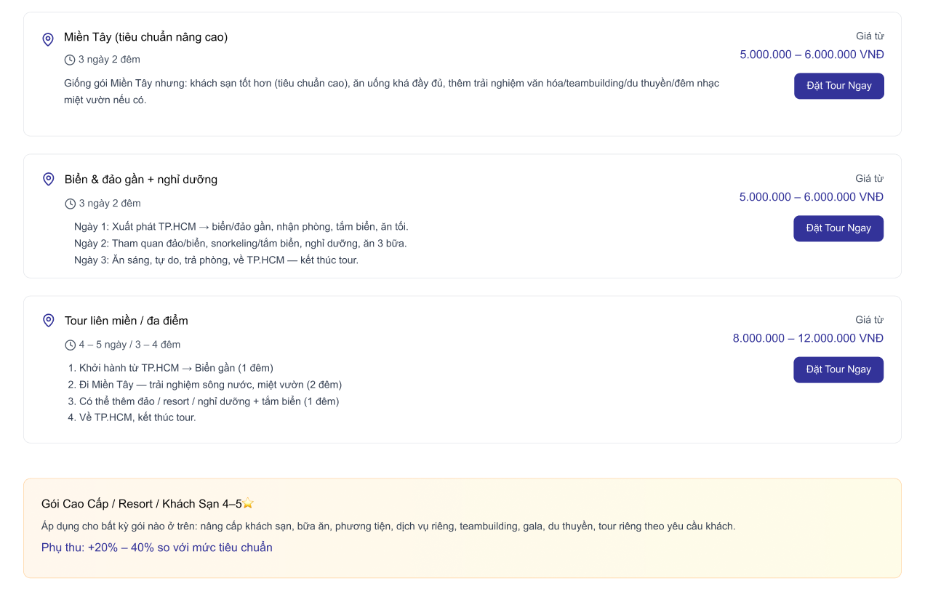Book the Miền Tây nâng cao tour now
Image resolution: width=925 pixels, height=589 pixels.
838,86
